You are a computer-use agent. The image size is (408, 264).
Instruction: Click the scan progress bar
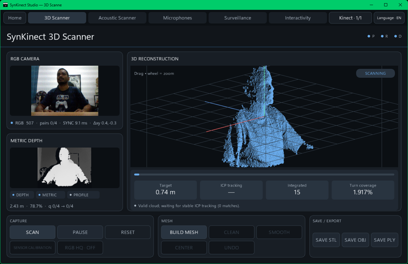[x=264, y=174]
